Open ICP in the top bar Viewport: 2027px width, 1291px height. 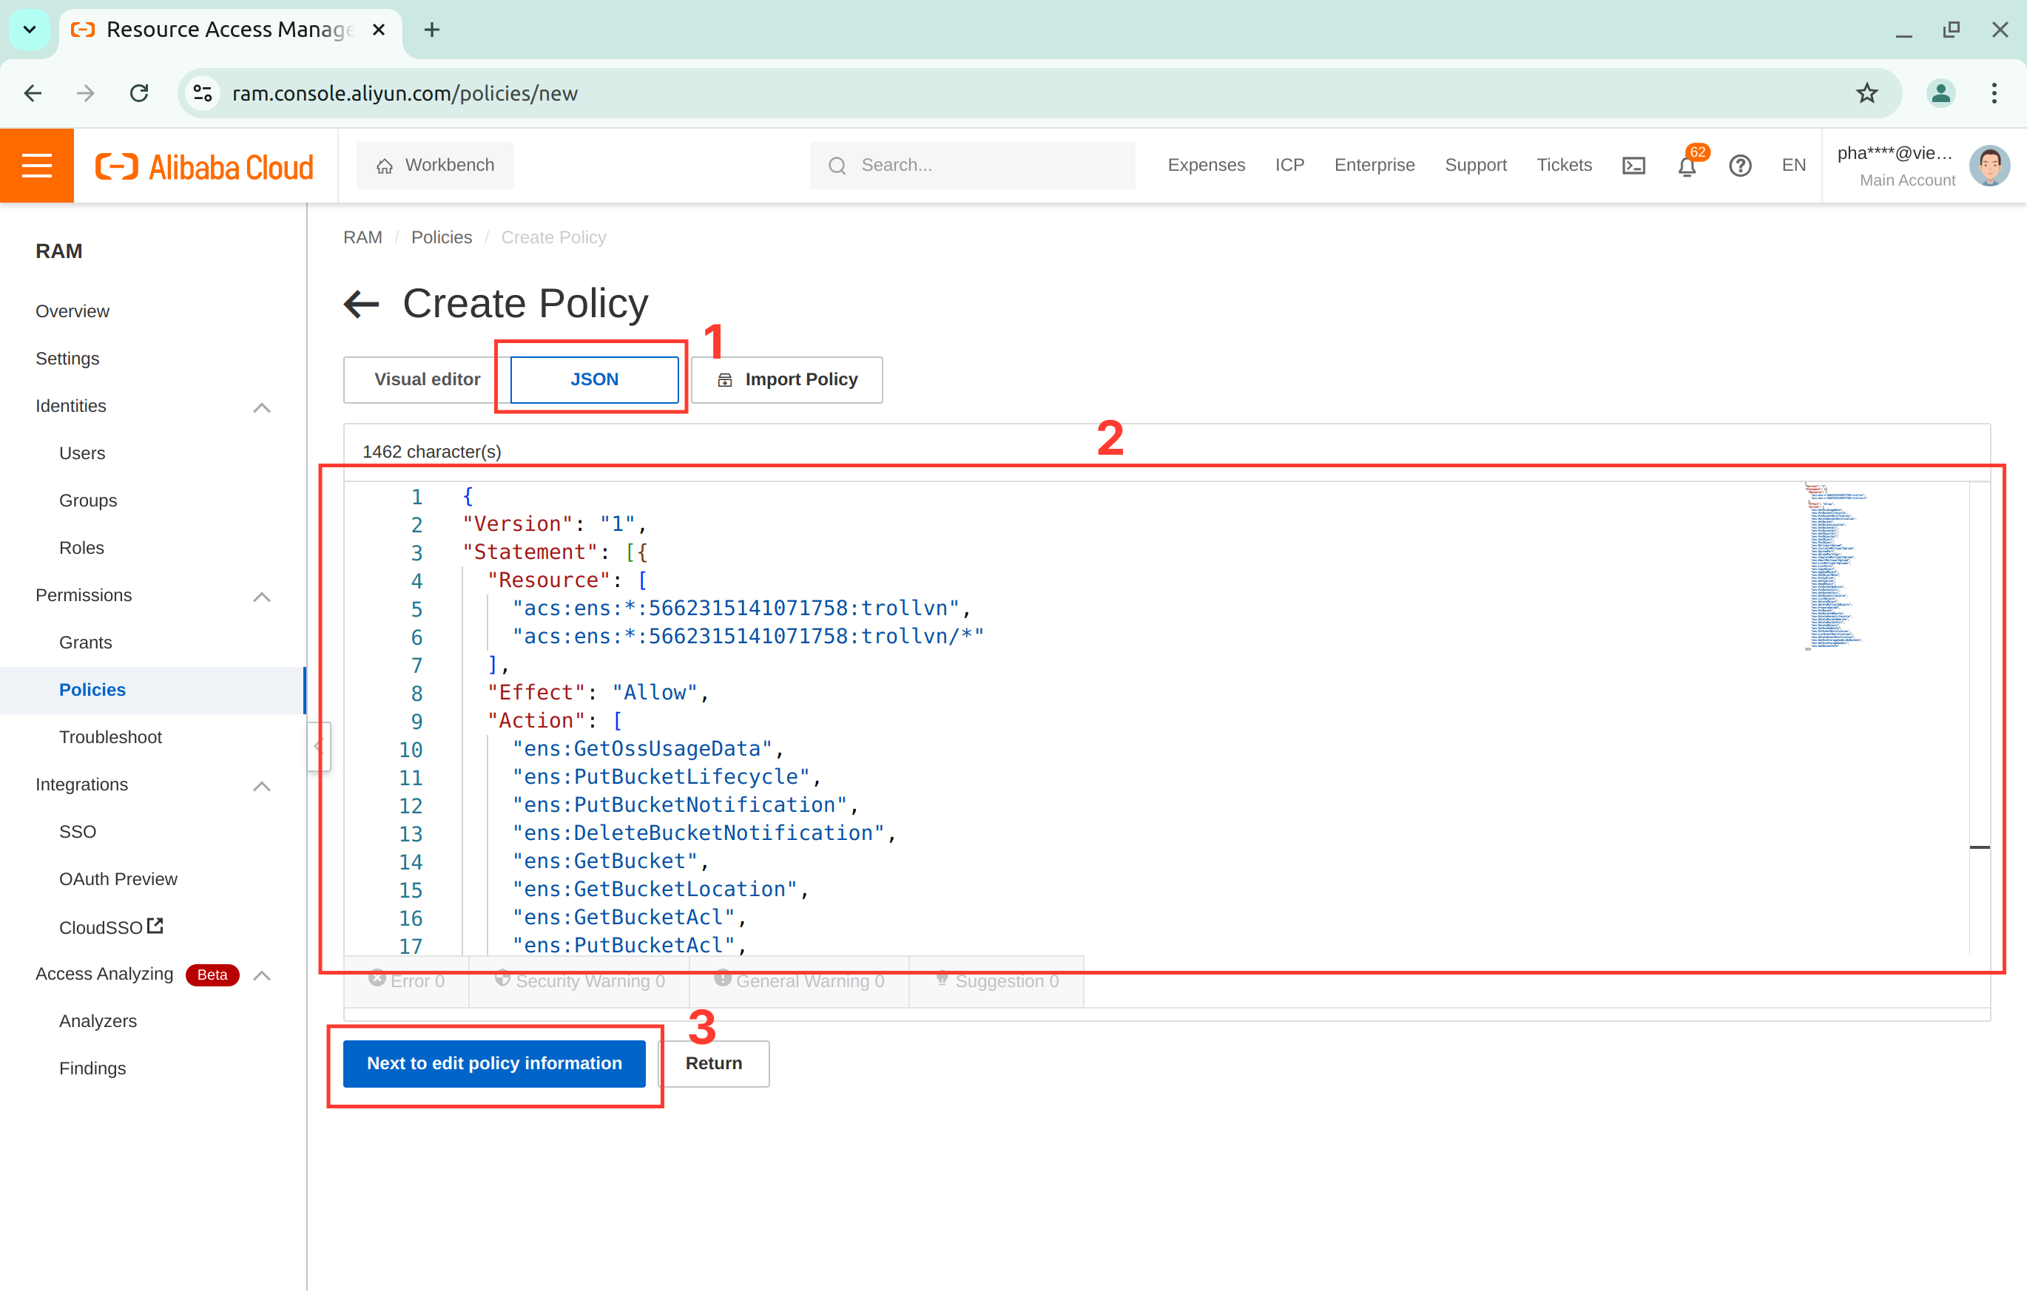coord(1289,165)
